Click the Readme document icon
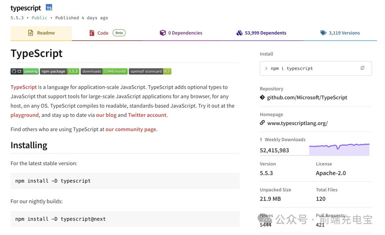This screenshot has width=385, height=235. (30, 33)
